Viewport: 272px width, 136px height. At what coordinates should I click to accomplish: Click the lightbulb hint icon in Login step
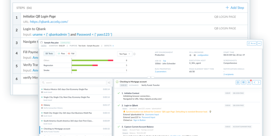click(x=210, y=112)
